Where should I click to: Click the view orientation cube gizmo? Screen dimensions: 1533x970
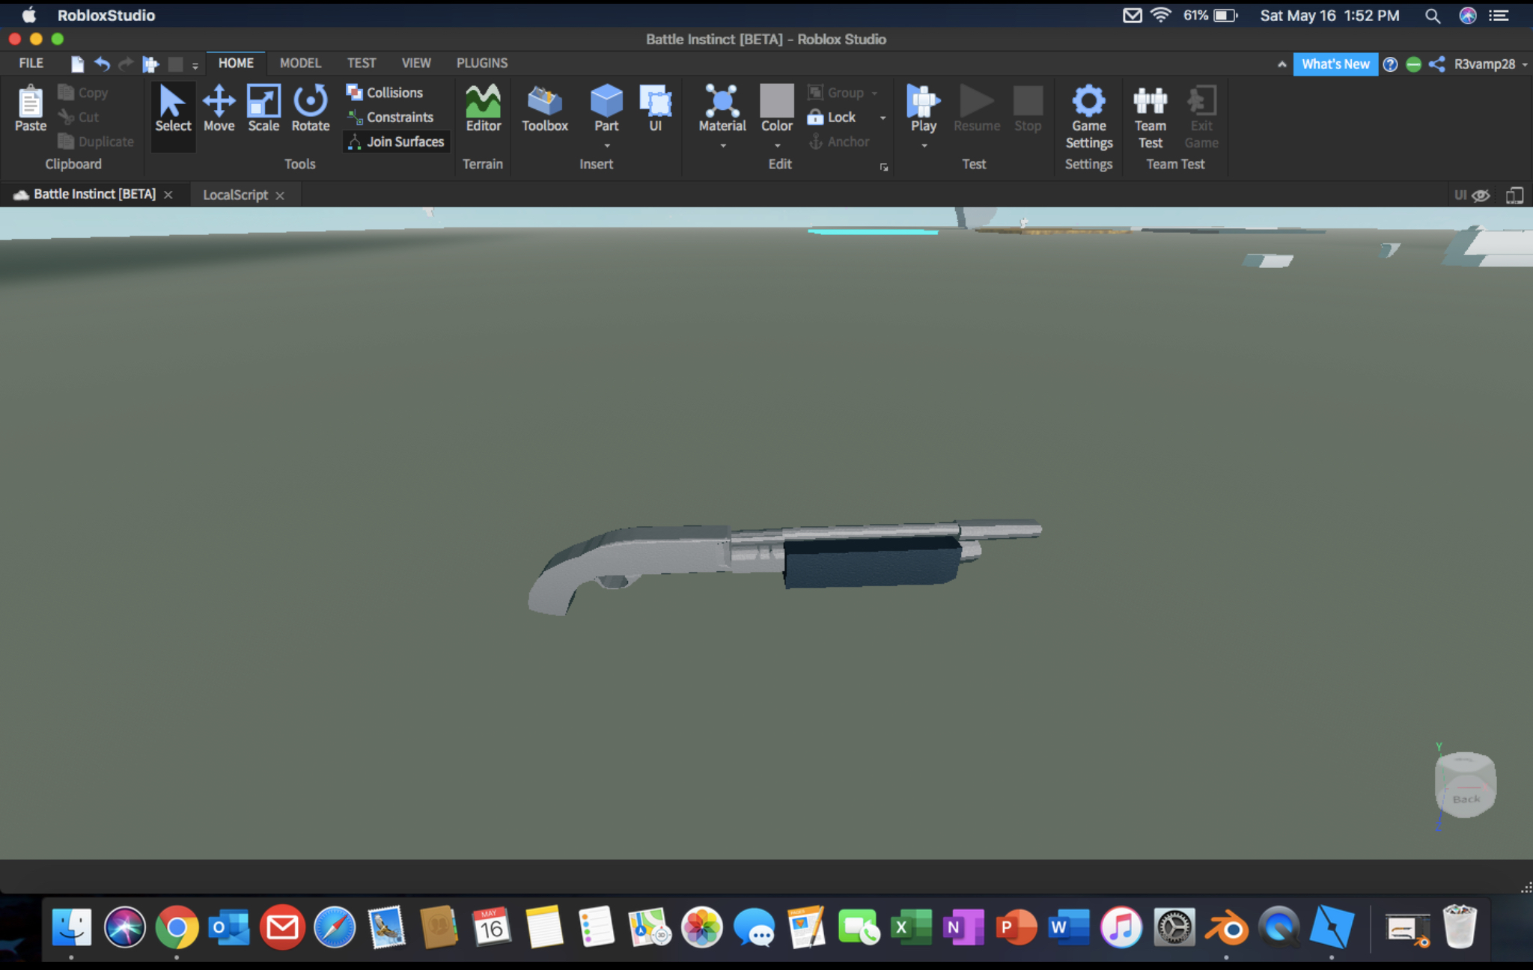[x=1465, y=784]
